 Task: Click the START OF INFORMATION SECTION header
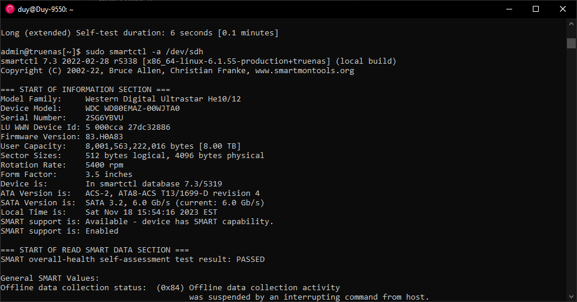pos(85,90)
